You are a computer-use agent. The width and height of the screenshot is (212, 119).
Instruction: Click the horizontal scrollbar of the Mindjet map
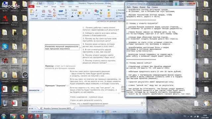(92, 105)
